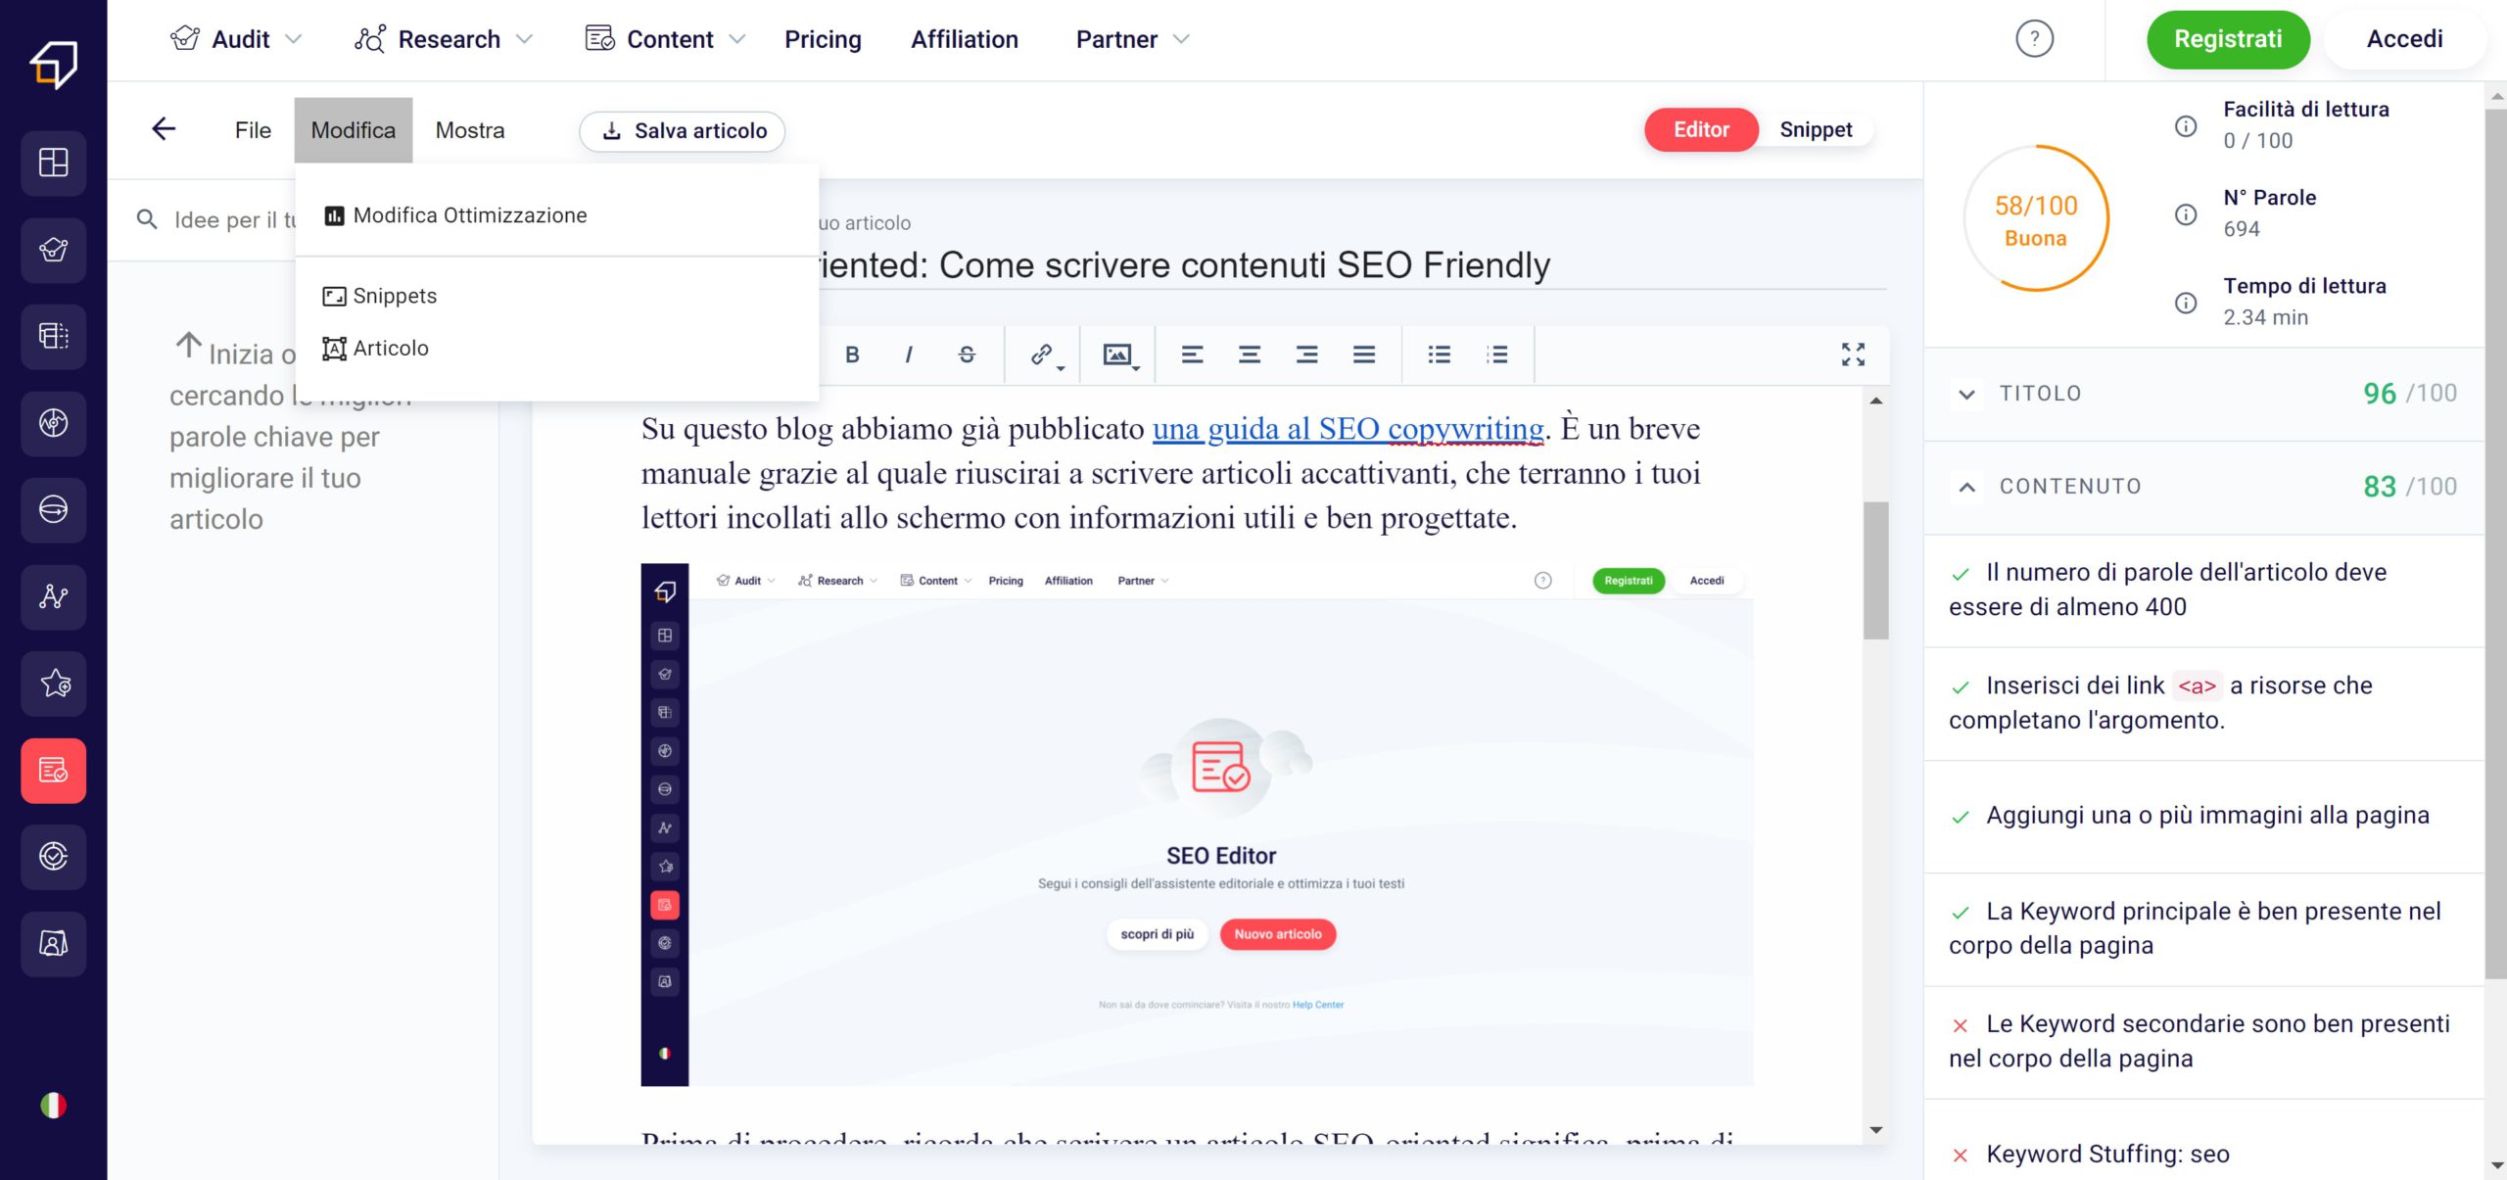Click the italic formatting toolbar icon
The width and height of the screenshot is (2507, 1180).
click(908, 354)
